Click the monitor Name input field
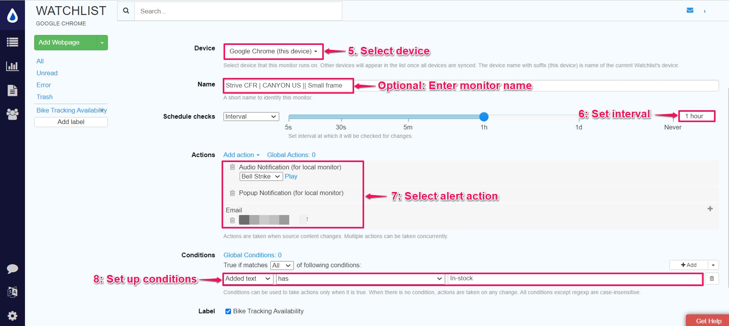The height and width of the screenshot is (326, 729). coord(288,86)
